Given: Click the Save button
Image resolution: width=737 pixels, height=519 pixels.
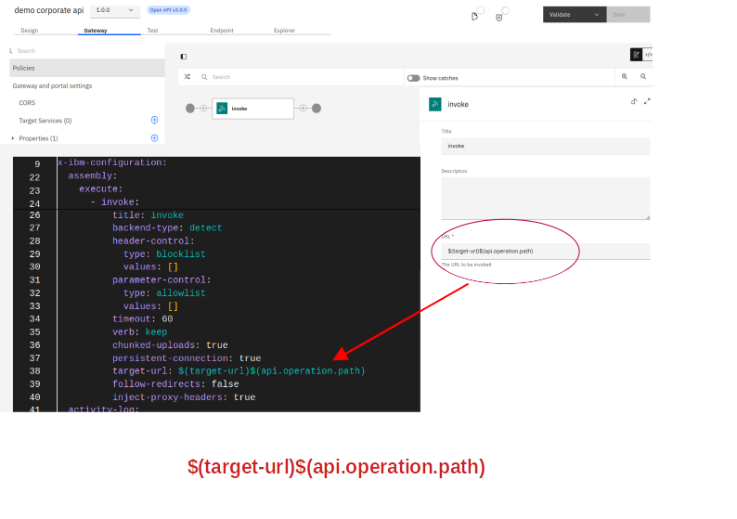Looking at the screenshot, I should click(627, 15).
